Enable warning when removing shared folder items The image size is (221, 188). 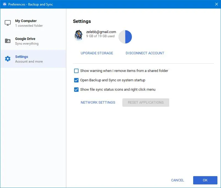76,71
